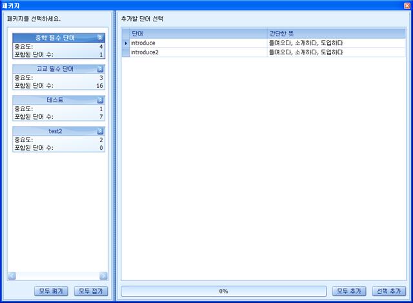Click 중요도 row under test2
Image resolution: width=413 pixels, height=303 pixels.
pos(59,140)
